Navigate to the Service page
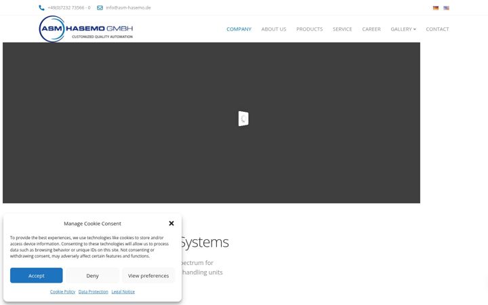This screenshot has width=488, height=305. coord(342,29)
